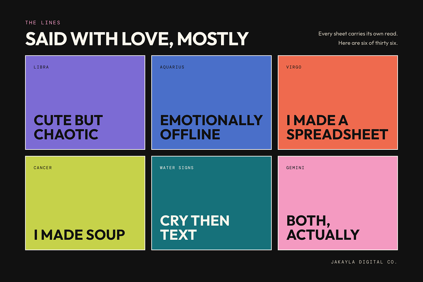Click 'I Made a Spreadsheet' text
423x282 pixels.
click(337, 127)
